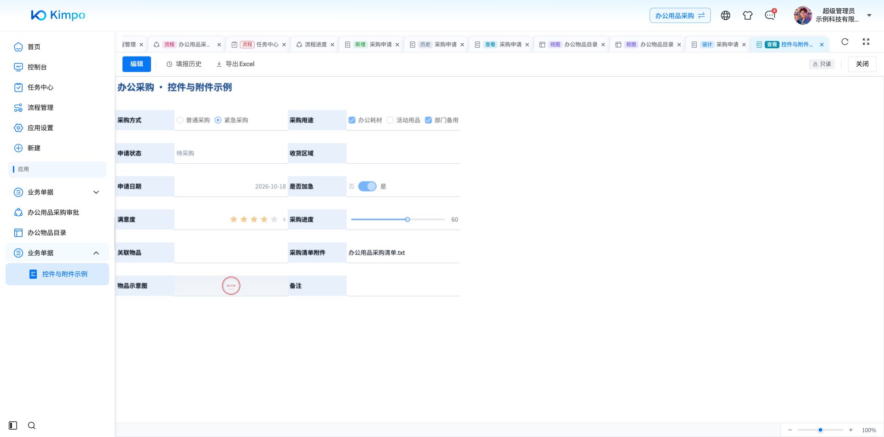Open 填报历史
The width and height of the screenshot is (884, 437).
click(x=184, y=64)
